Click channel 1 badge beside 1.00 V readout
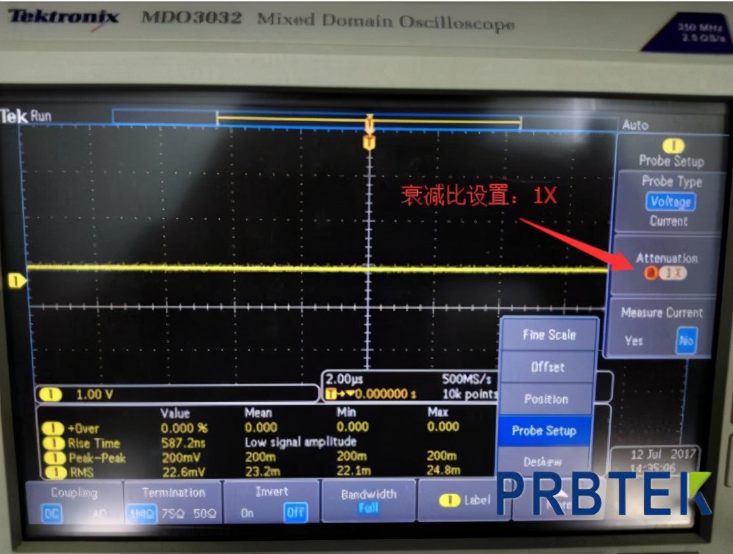Screen dimensions: 733x554 pos(50,395)
